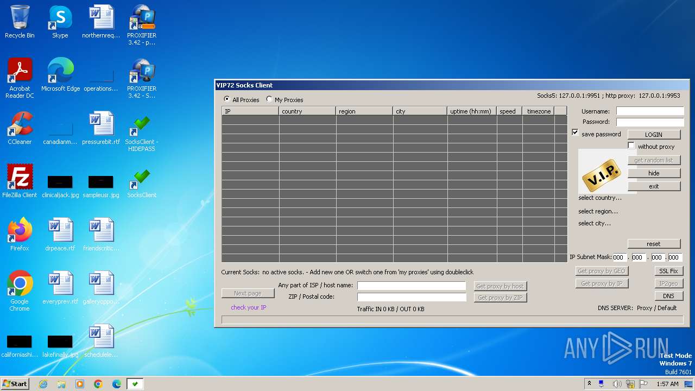Sort by the IP column header
This screenshot has width=695, height=391.
click(250, 111)
